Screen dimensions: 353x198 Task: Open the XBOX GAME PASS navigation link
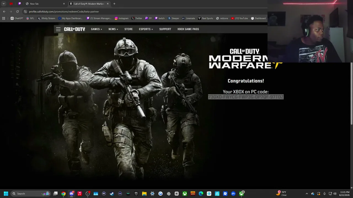(188, 29)
